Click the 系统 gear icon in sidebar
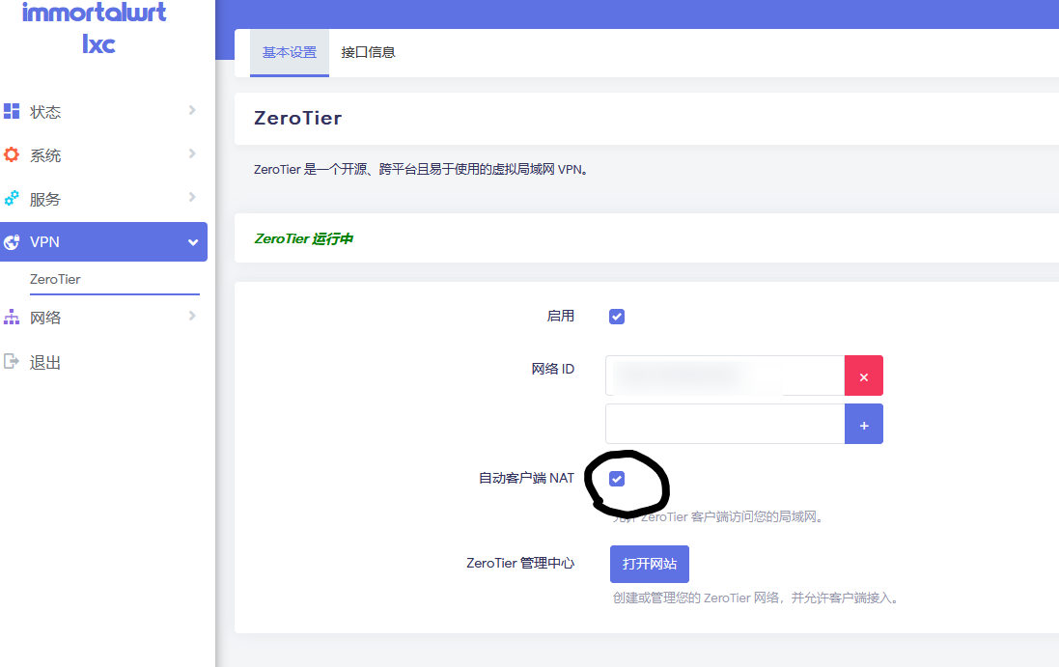The width and height of the screenshot is (1059, 667). (12, 154)
